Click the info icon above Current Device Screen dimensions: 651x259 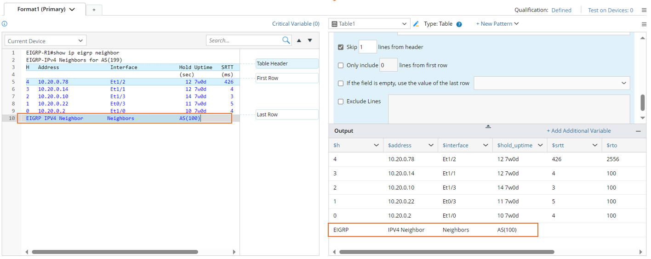[5, 24]
